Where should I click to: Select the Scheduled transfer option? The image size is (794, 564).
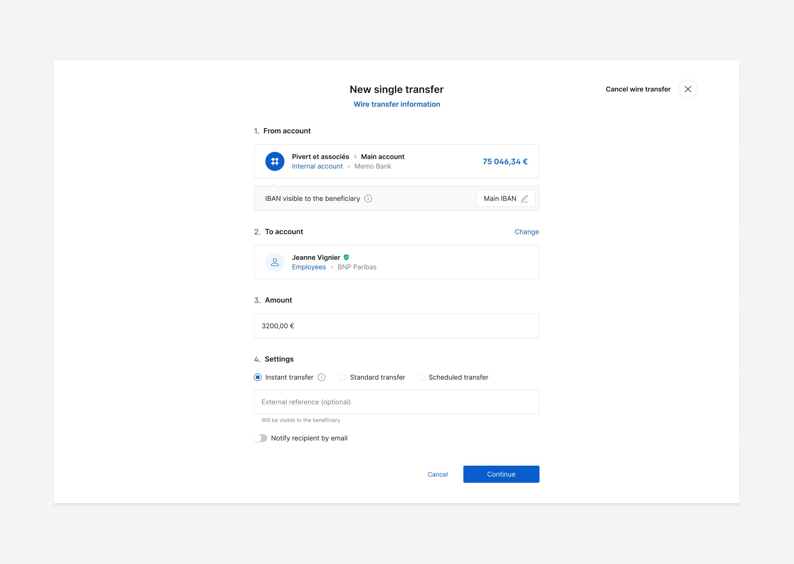[421, 377]
